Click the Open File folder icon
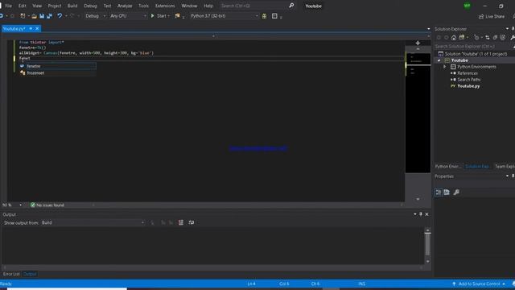This screenshot has height=290, width=515. click(x=34, y=16)
